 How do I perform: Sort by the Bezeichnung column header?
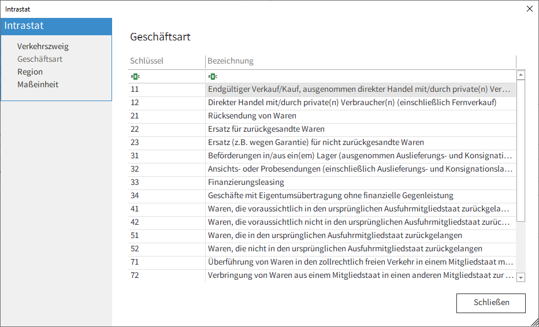coord(361,61)
